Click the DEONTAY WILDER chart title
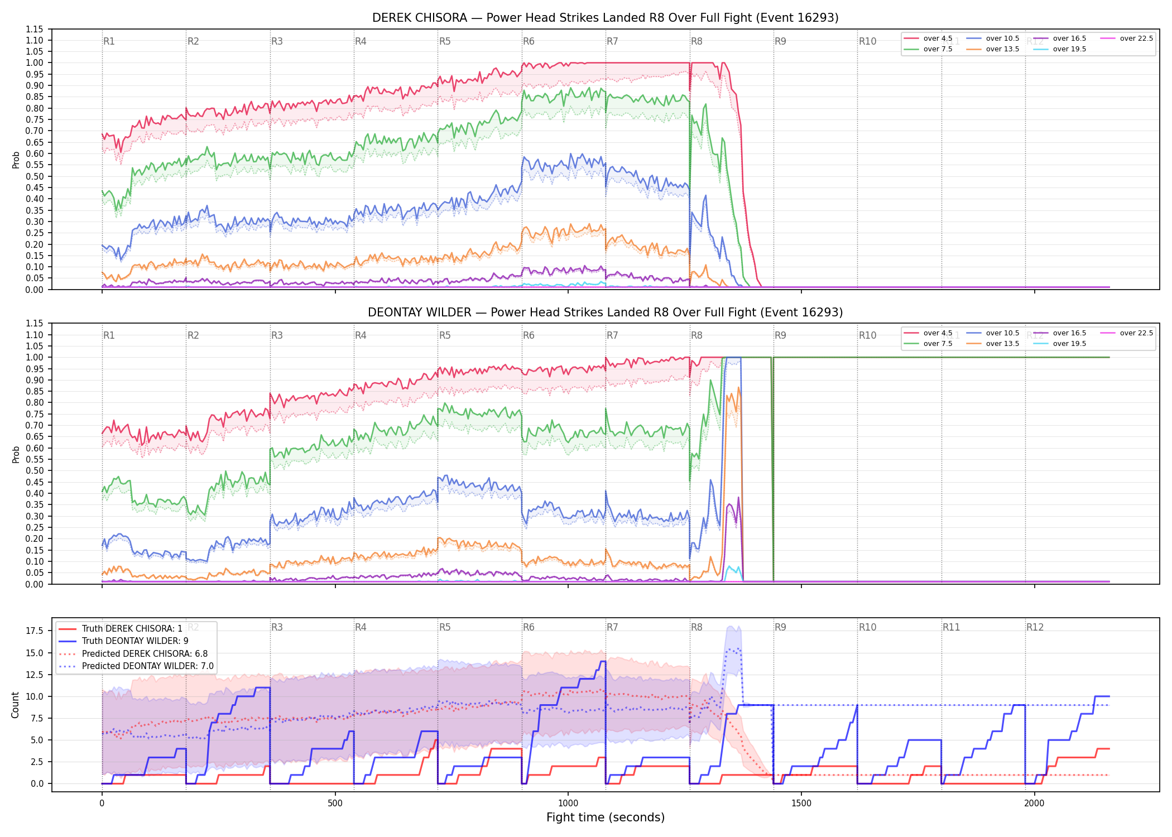 point(605,312)
